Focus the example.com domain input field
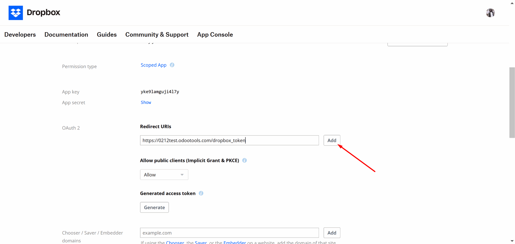Image resolution: width=515 pixels, height=244 pixels. pos(229,233)
